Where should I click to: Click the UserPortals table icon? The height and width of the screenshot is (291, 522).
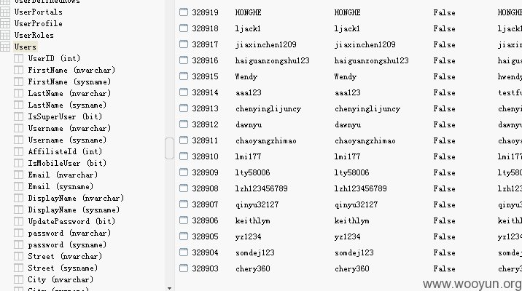coord(5,12)
